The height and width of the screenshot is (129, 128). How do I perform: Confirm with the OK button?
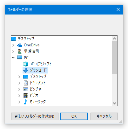click(x=74, y=116)
